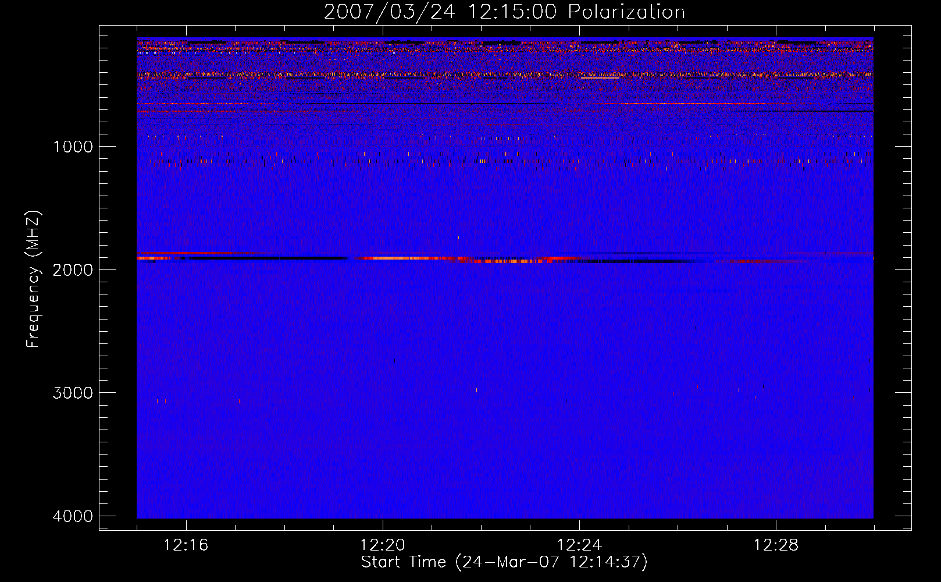Click the 1000 frequency tick label
This screenshot has width=941, height=582.
pos(73,147)
